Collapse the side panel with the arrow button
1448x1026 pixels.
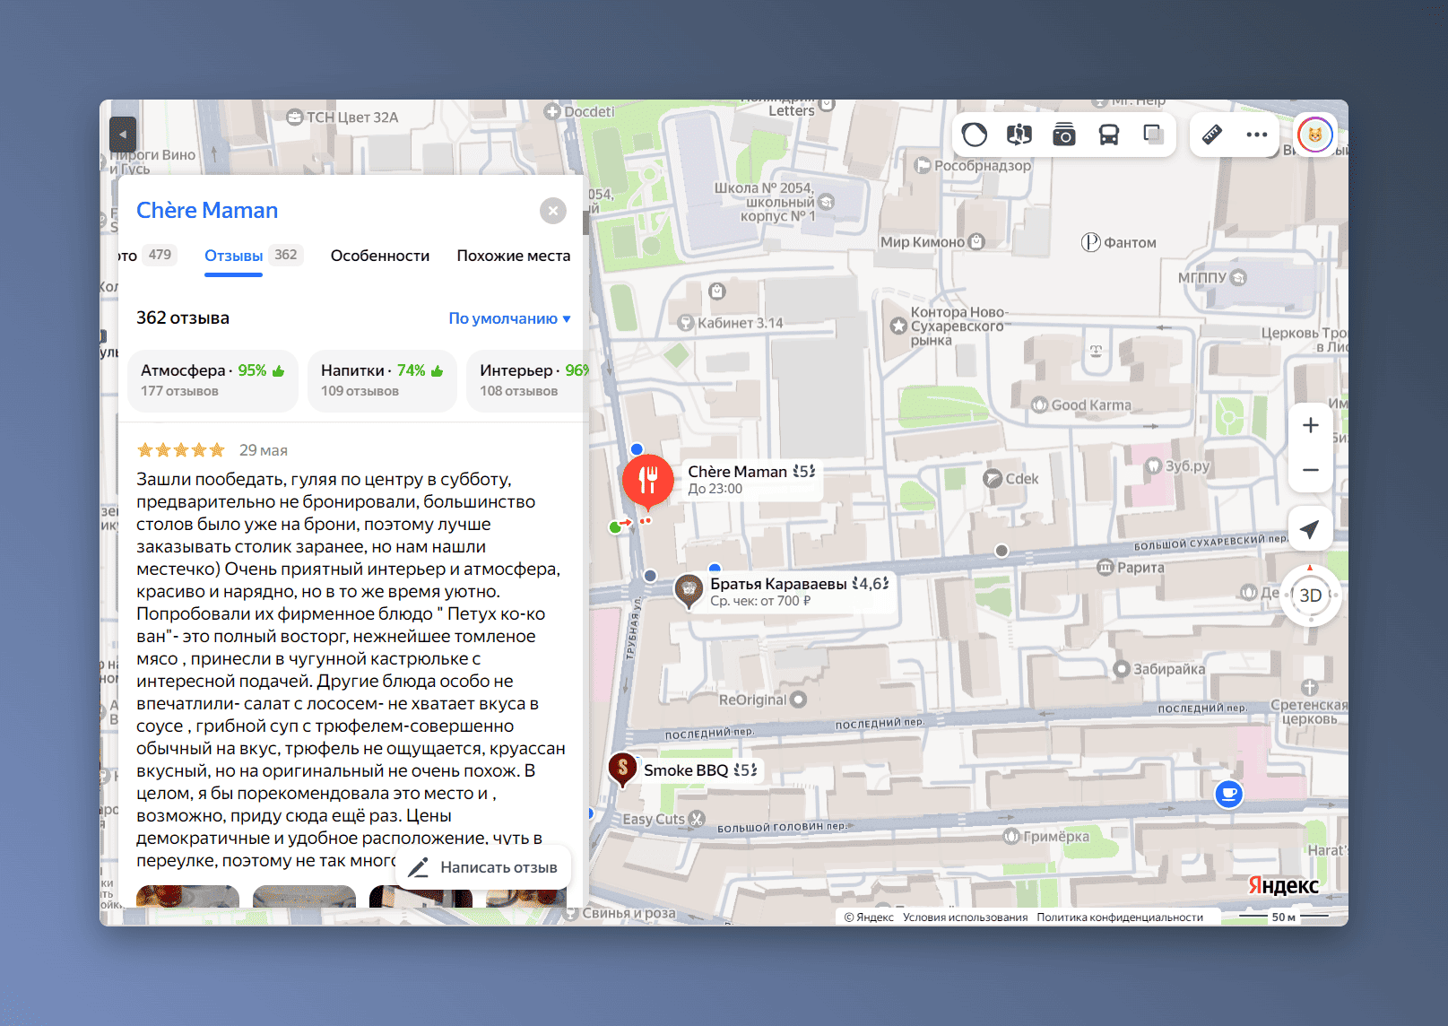pyautogui.click(x=123, y=135)
